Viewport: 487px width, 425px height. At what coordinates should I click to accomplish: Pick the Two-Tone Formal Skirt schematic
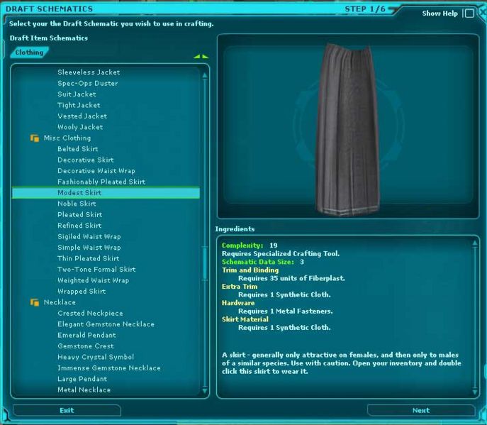pos(96,270)
